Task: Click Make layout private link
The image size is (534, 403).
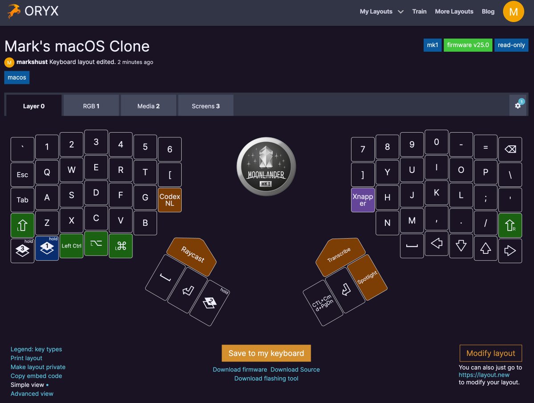Action: tap(38, 367)
